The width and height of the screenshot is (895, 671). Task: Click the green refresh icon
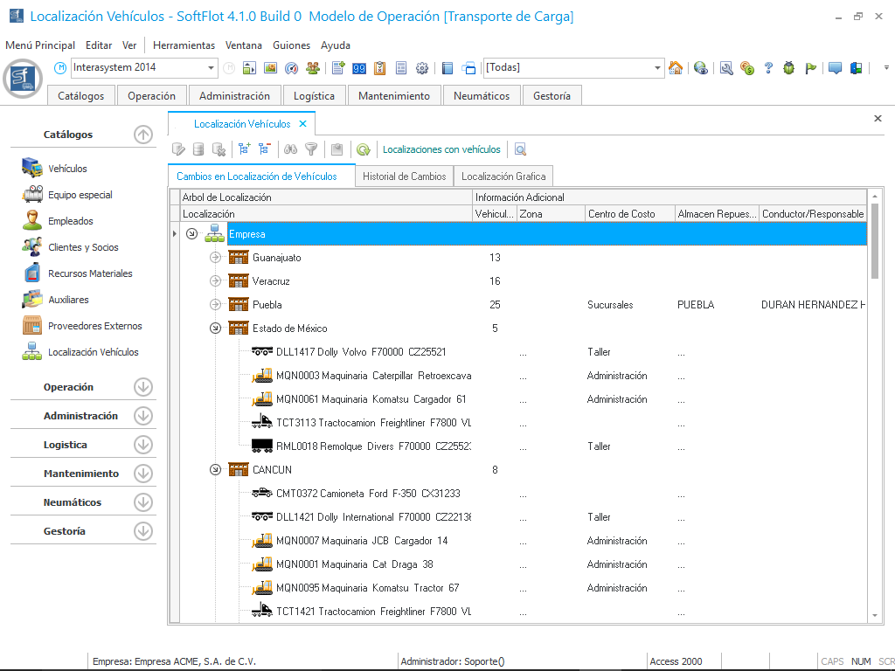(x=363, y=149)
